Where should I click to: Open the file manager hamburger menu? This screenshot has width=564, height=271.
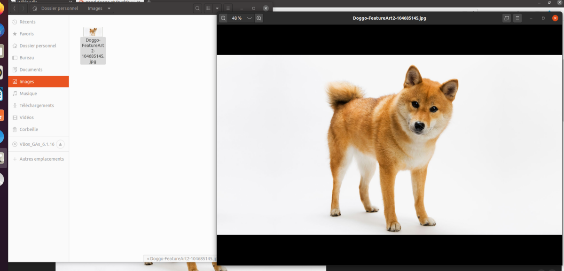click(228, 8)
